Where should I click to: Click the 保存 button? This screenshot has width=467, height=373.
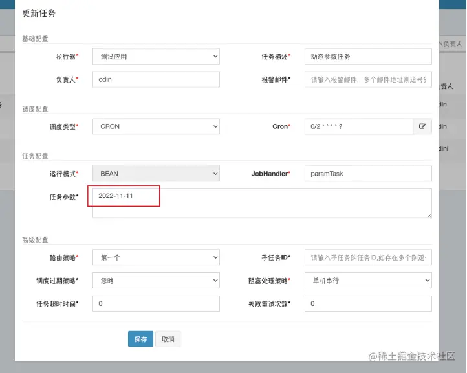(x=140, y=339)
